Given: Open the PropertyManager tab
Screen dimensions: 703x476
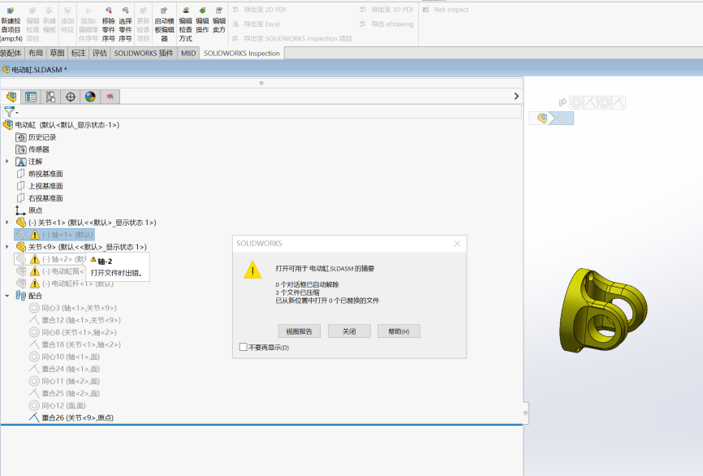Looking at the screenshot, I should [x=31, y=97].
